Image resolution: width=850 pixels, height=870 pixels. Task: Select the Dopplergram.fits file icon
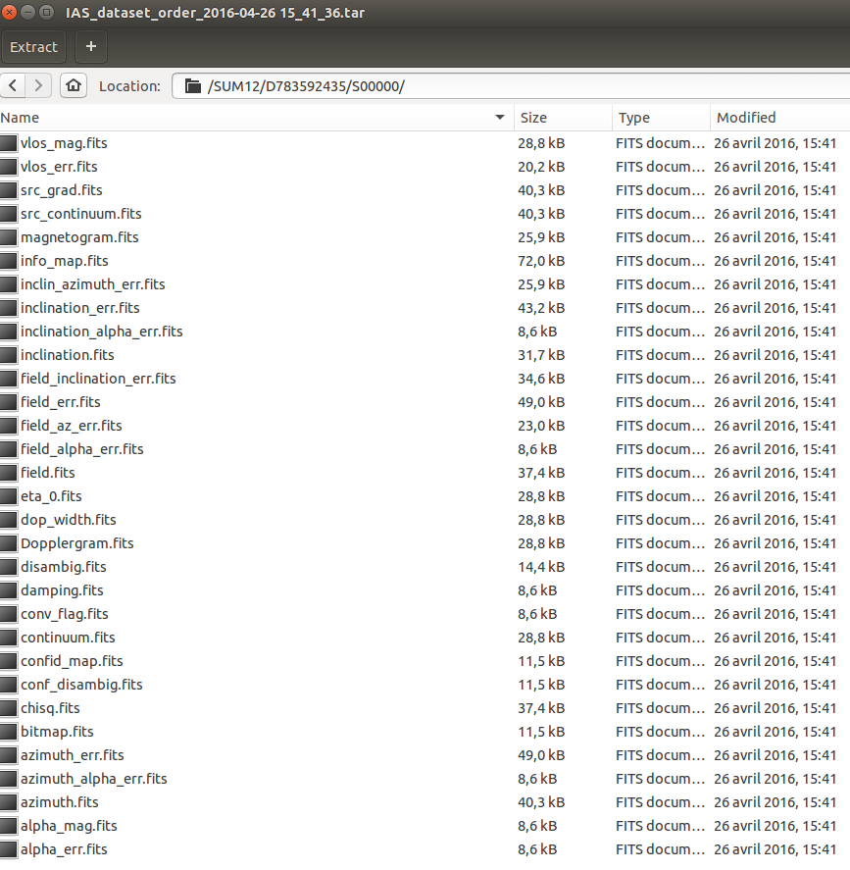click(8, 543)
